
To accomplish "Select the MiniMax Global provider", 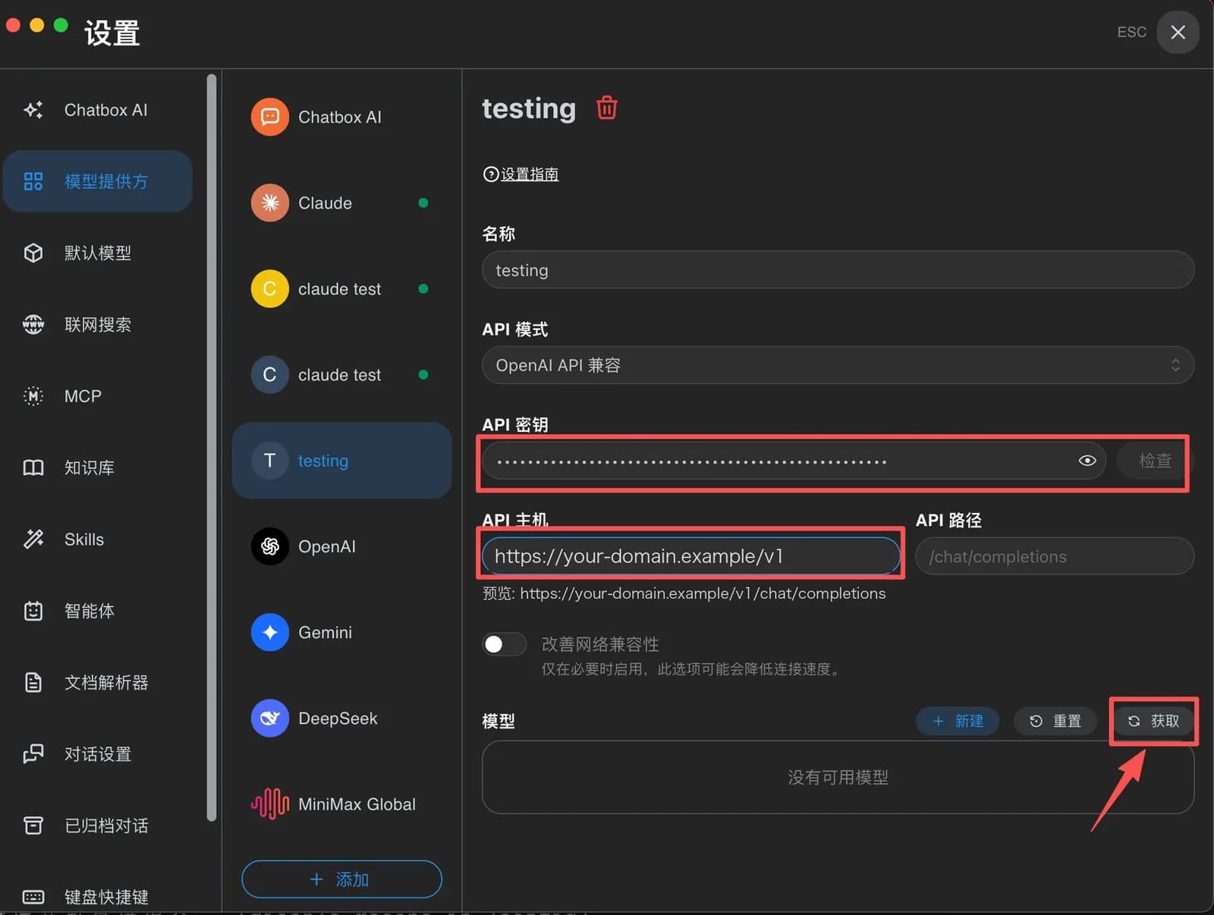I will coord(341,804).
